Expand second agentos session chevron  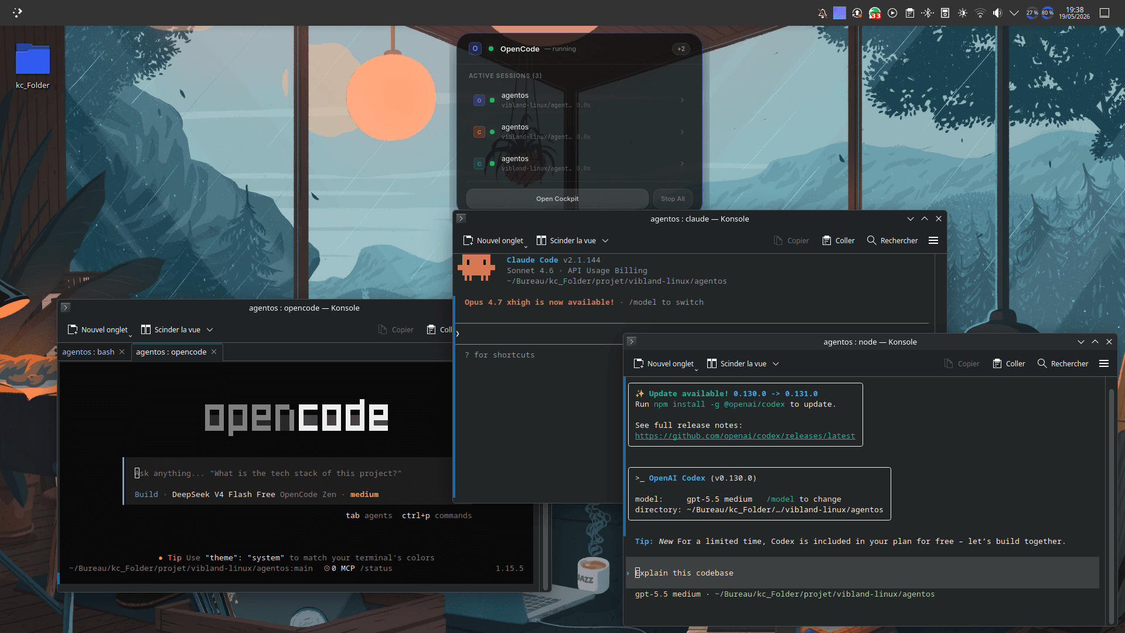[x=682, y=132]
